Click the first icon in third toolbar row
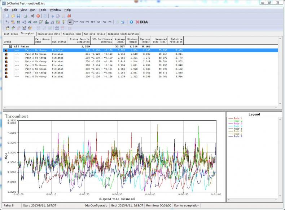Viewport: 285px width, 210px height. (x=8, y=28)
